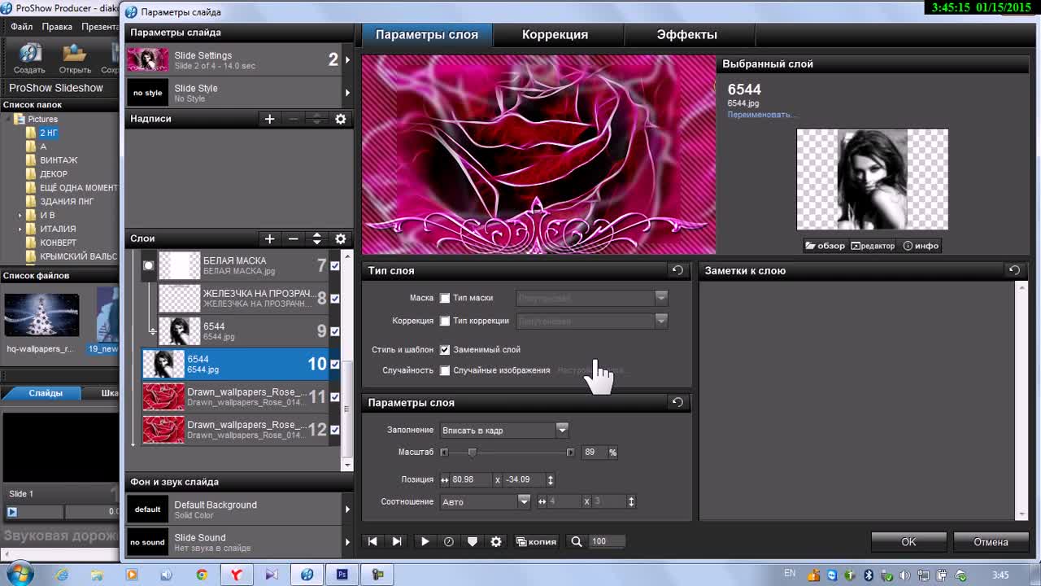Toggle visibility of layer 9 6544

point(334,331)
